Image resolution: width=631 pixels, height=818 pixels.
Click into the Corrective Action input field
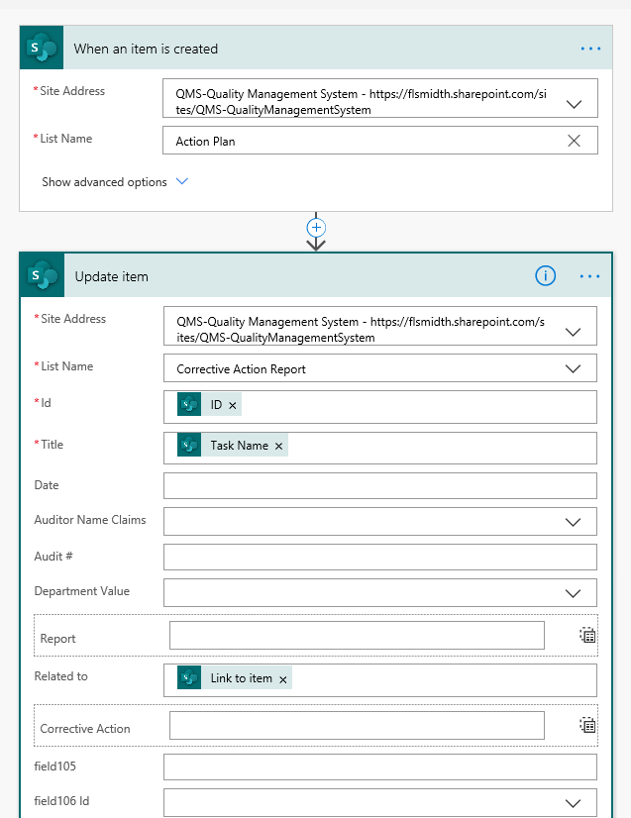coord(357,725)
